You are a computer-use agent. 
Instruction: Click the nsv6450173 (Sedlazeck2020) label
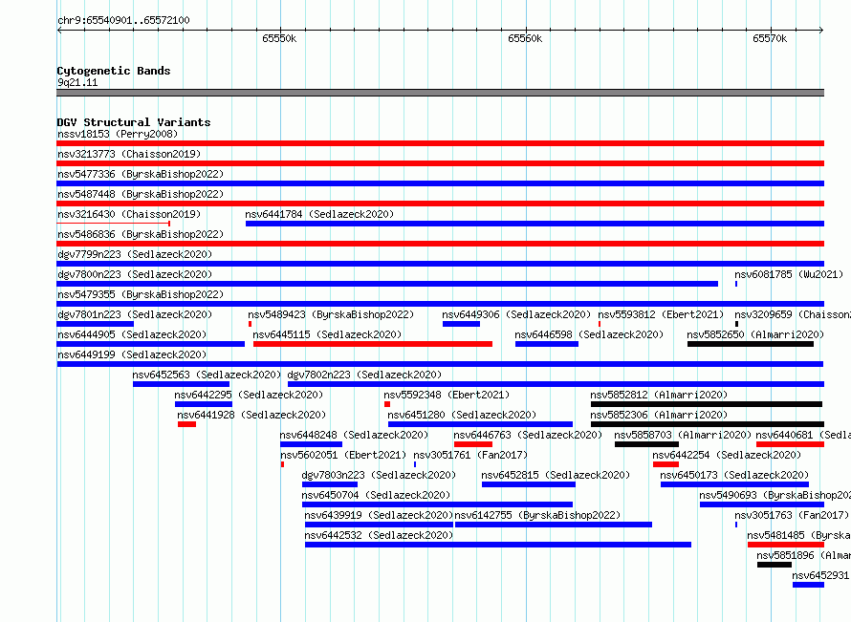tap(734, 475)
